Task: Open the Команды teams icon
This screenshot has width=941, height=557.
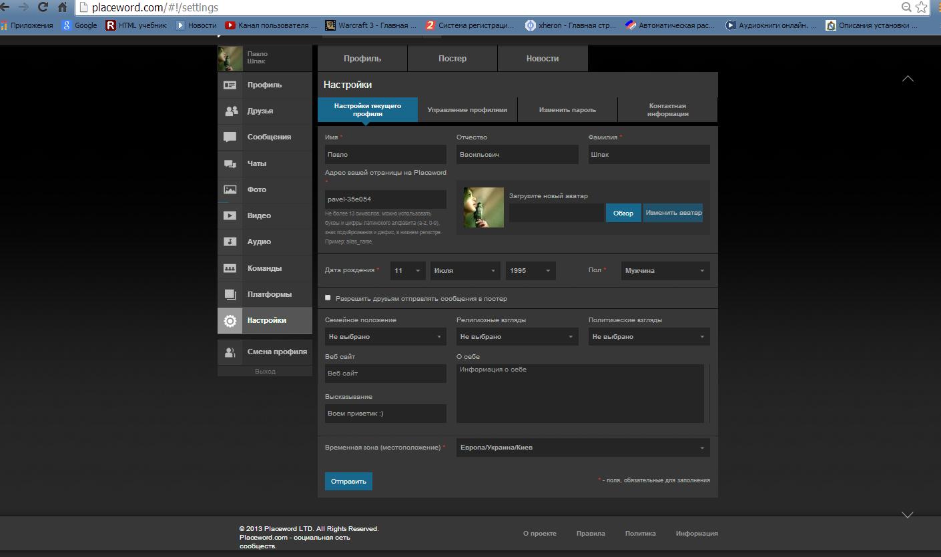Action: tap(230, 268)
